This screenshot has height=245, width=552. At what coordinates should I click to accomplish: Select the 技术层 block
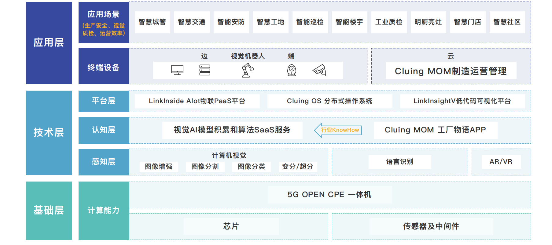tap(49, 133)
